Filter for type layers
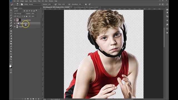This screenshot has height=100, width=178. [29, 11]
